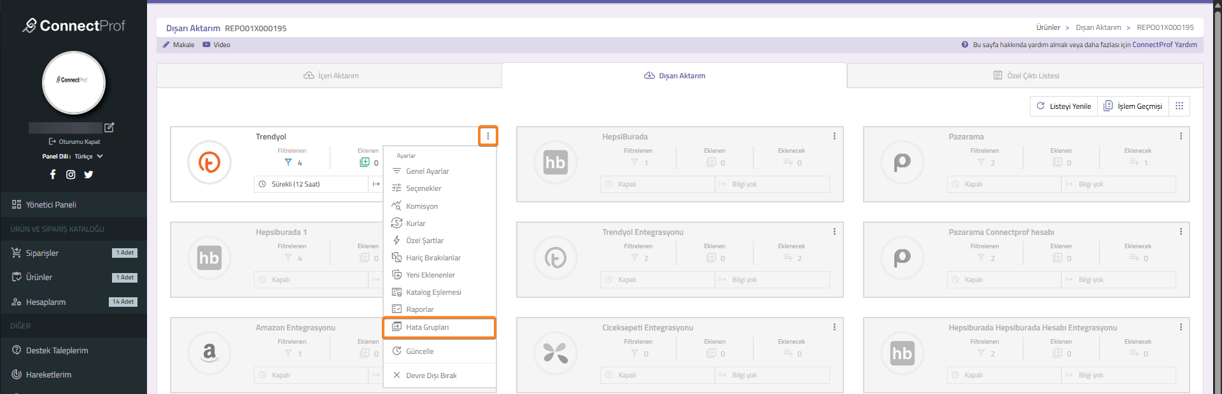Click Trendyol card's three-dot options button
This screenshot has width=1222, height=394.
488,136
